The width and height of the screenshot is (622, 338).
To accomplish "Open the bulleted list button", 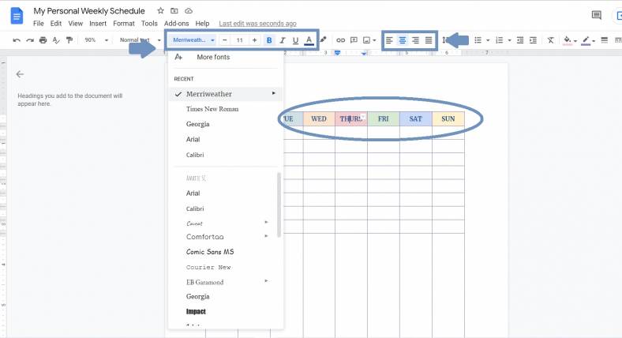I will (478, 40).
